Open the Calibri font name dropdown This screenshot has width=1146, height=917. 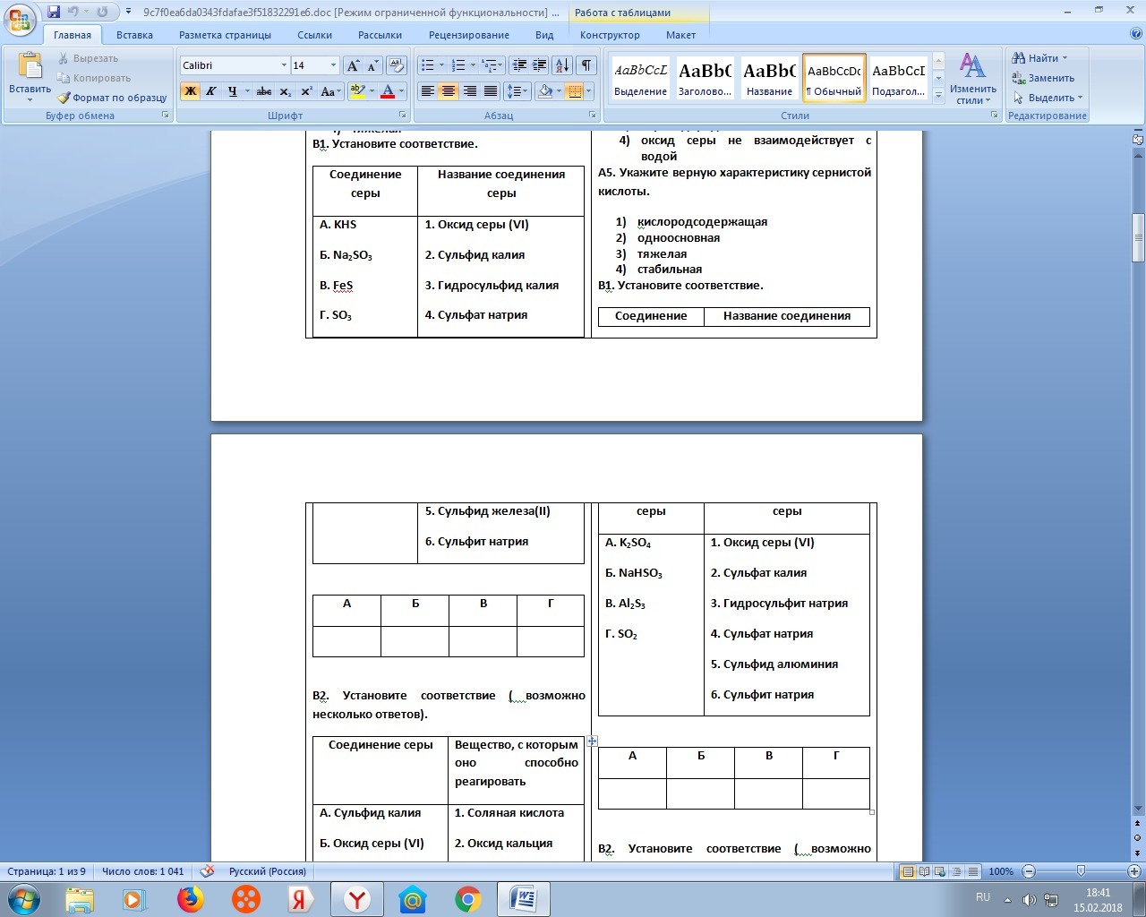pyautogui.click(x=284, y=65)
